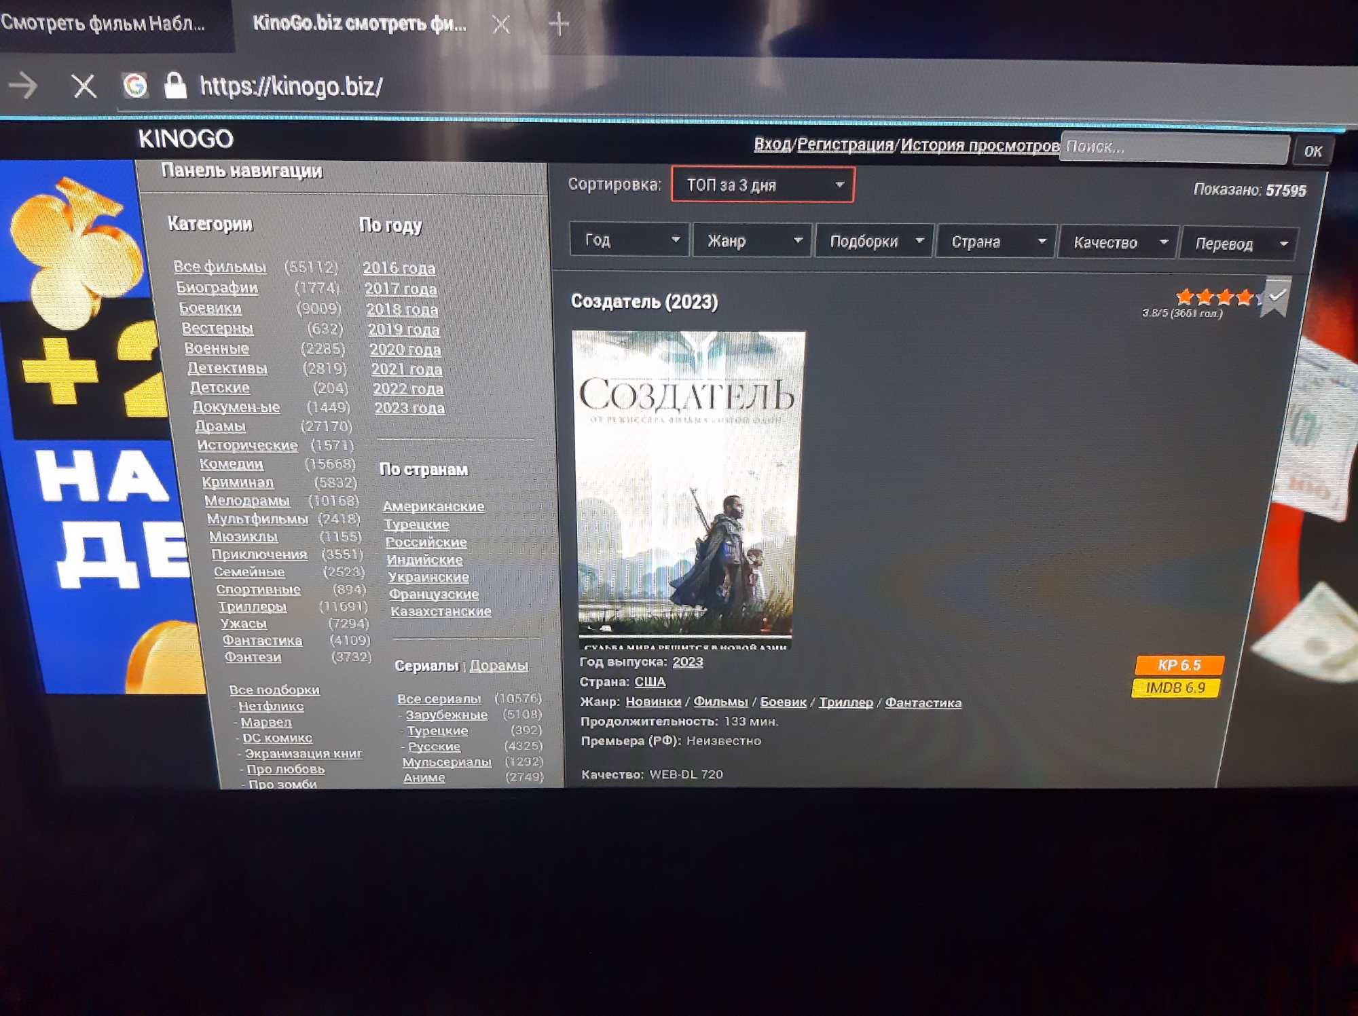Viewport: 1358px width, 1016px height.
Task: Click the browser forward arrow icon
Action: (24, 86)
